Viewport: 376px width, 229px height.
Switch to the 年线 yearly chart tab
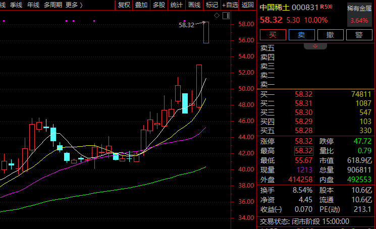[33, 5]
